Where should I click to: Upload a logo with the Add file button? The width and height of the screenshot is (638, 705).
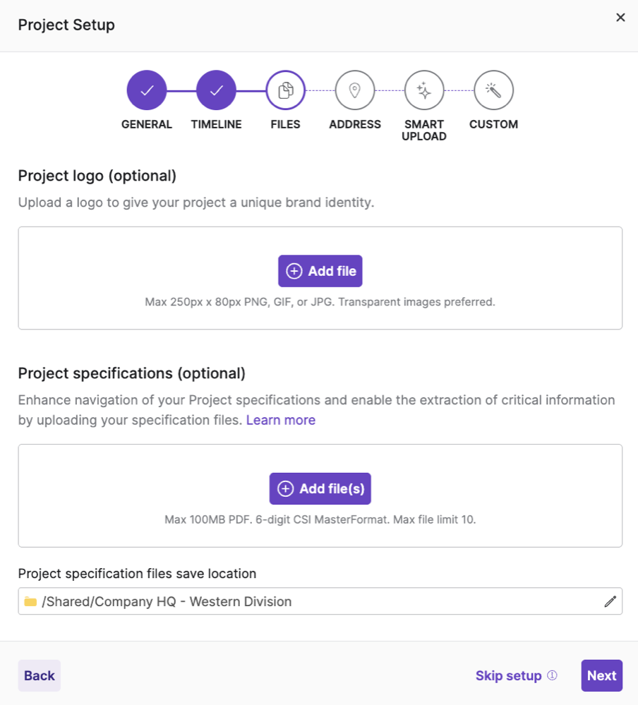(320, 271)
